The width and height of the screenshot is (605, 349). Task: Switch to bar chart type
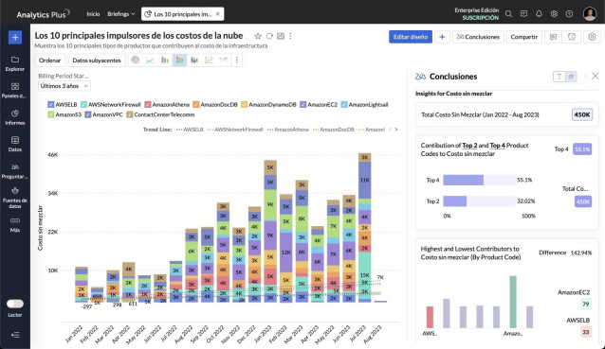[x=165, y=60]
